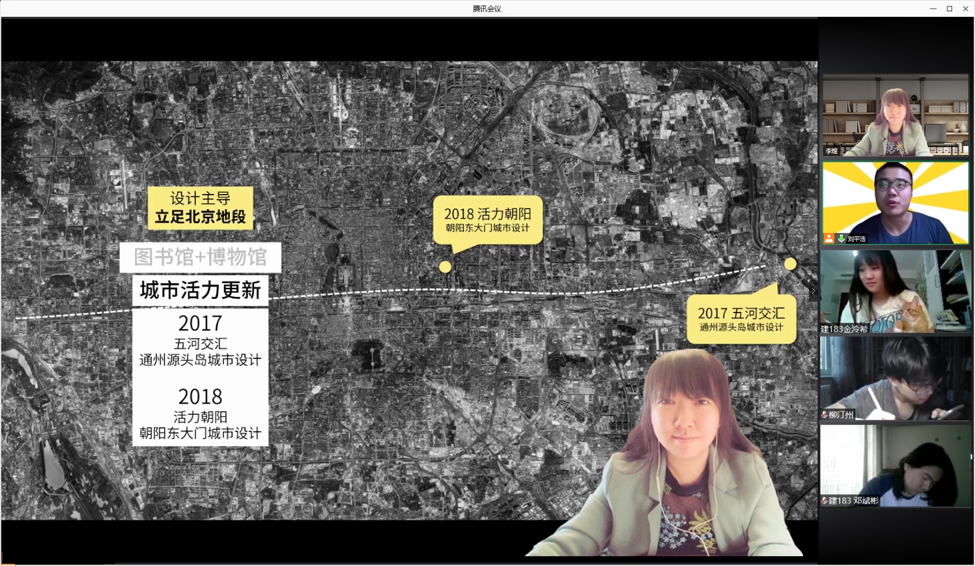
Task: Select 刘平浩's video tile with yellow background
Action: coord(896,203)
